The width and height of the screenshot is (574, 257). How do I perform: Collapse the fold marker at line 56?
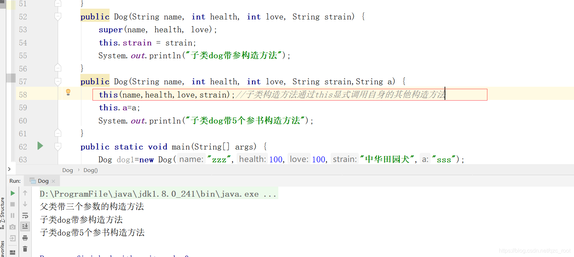[x=58, y=68]
